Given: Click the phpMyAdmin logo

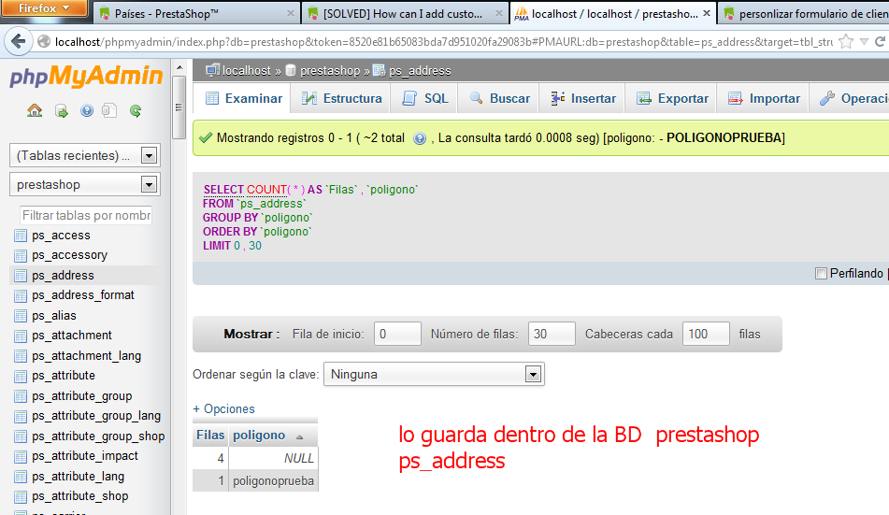Looking at the screenshot, I should (x=86, y=76).
